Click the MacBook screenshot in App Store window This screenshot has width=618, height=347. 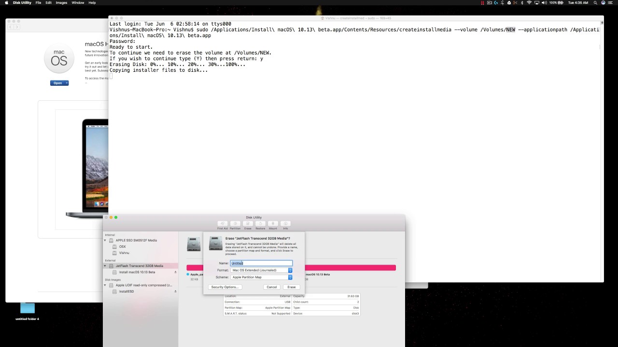coord(87,169)
